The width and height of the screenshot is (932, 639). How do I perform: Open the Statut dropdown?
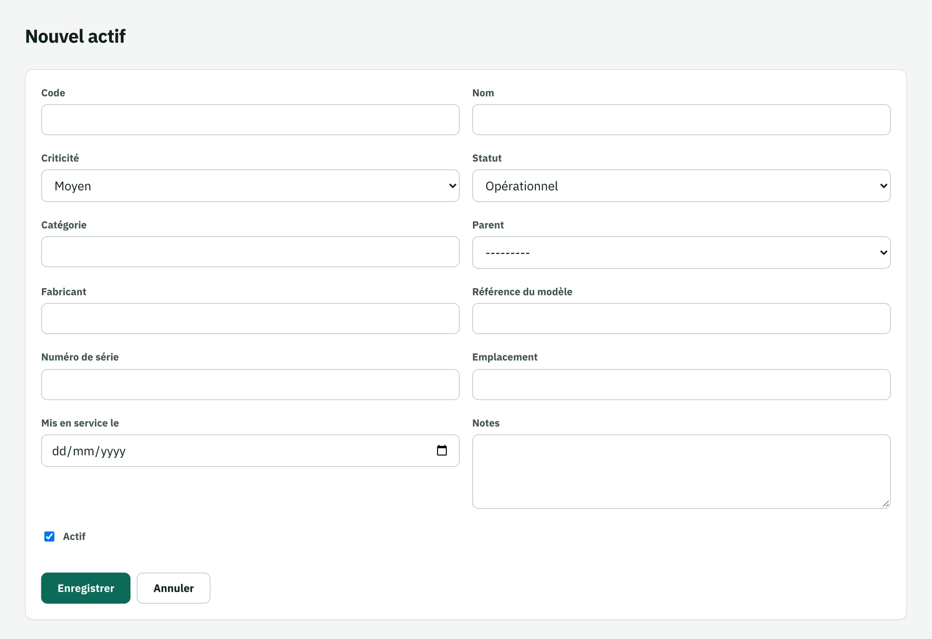(x=681, y=186)
